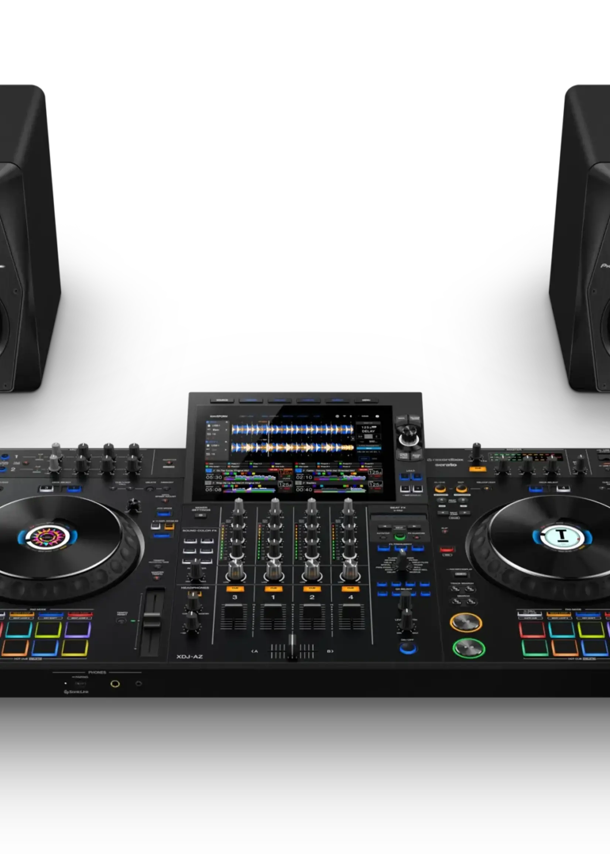Toggle headphone CUE for channel 2
Viewport: 610px width, 854px height.
coord(312,589)
